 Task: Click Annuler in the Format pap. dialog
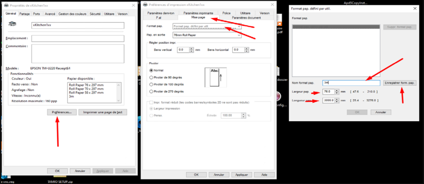tap(381, 112)
